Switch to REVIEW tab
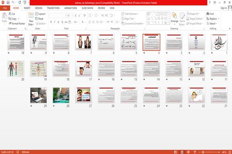232x154 pixels. click(101, 8)
